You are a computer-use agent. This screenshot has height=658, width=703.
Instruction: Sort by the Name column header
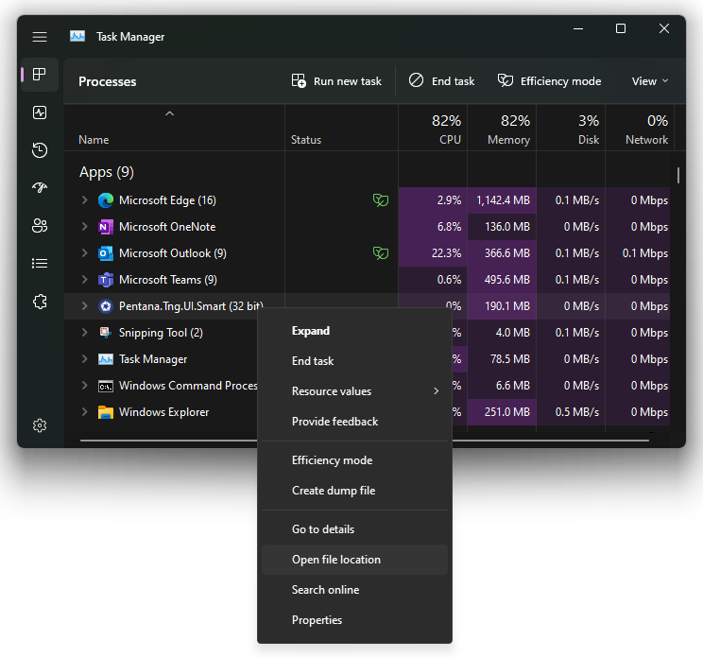point(175,128)
